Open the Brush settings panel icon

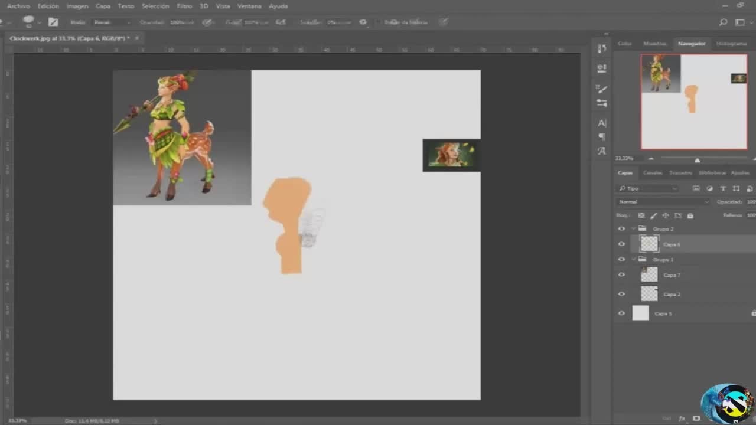[x=602, y=89]
